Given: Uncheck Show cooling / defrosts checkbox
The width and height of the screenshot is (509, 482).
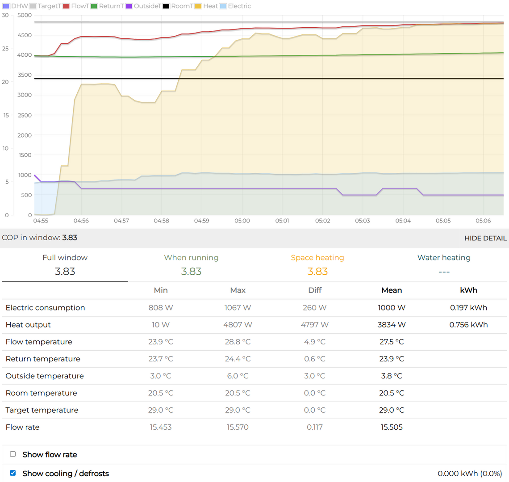Looking at the screenshot, I should click(13, 473).
